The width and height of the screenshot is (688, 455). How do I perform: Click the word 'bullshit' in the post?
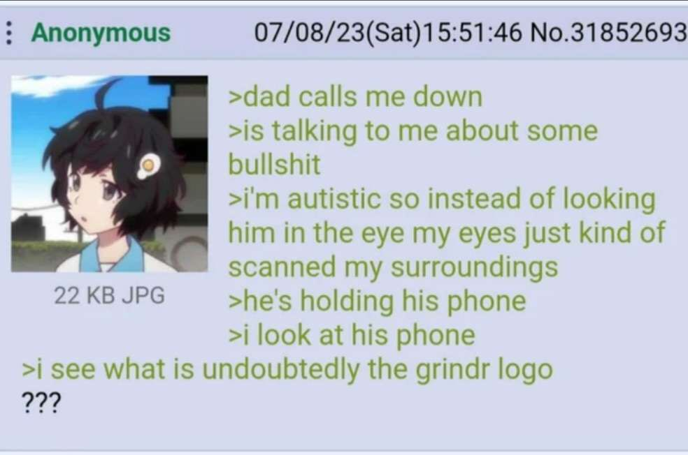pyautogui.click(x=274, y=165)
